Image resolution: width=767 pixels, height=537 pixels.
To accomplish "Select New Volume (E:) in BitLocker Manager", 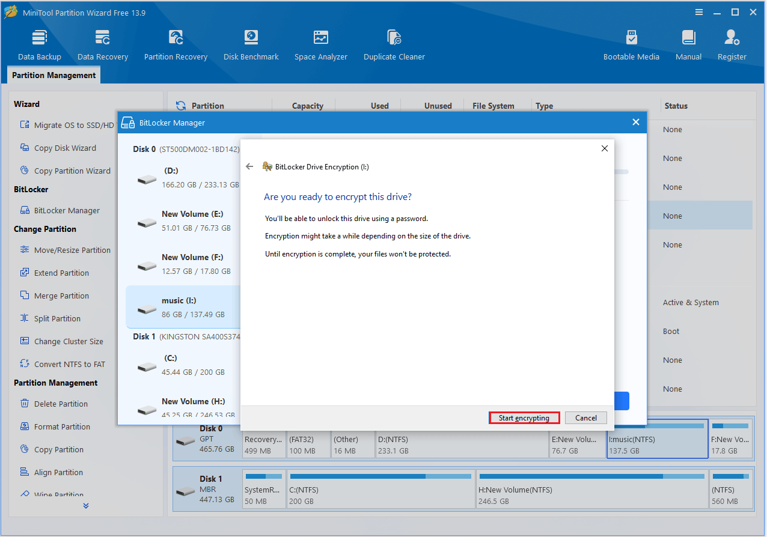I will (x=183, y=221).
